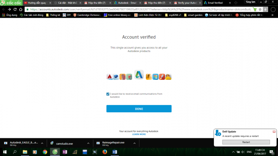Click the yellow robot product icon
Screen dimensions: 278x156
[168, 77]
